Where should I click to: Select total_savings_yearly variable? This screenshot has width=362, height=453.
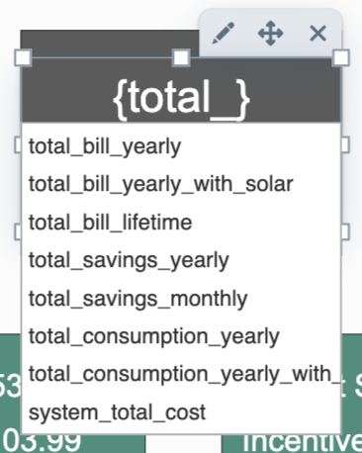click(x=181, y=260)
